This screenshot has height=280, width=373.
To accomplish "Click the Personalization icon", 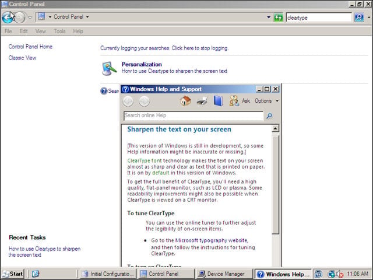I will click(109, 68).
